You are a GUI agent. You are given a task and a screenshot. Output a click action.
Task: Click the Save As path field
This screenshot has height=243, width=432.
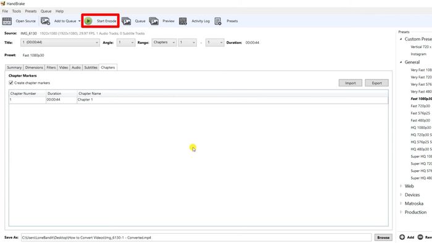pos(196,237)
